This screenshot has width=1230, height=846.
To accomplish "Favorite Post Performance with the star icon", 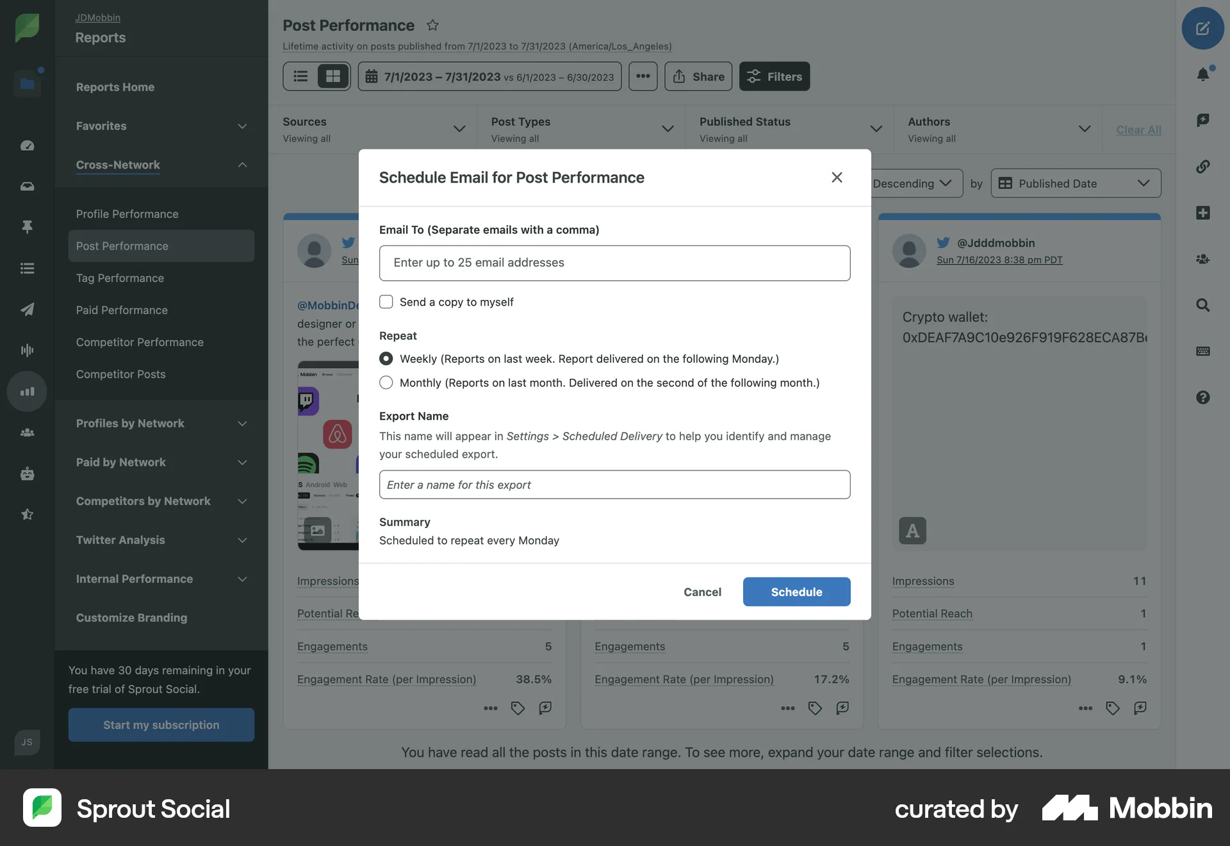I will coord(432,25).
